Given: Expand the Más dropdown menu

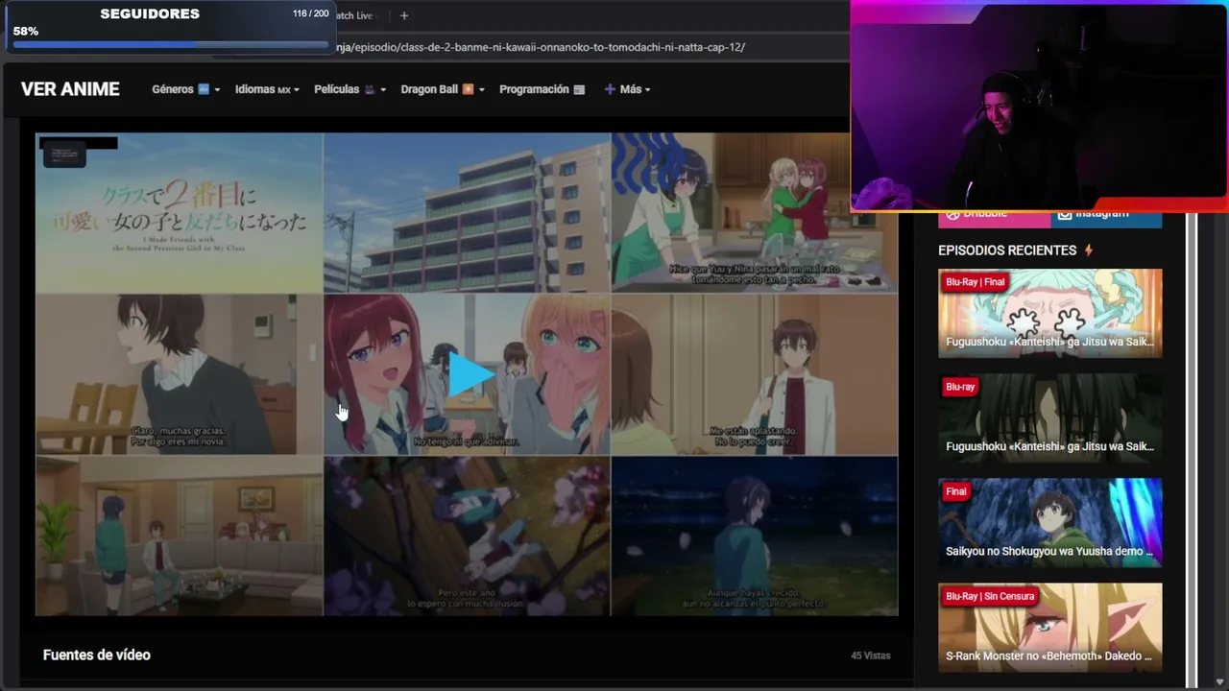Looking at the screenshot, I should click(x=627, y=89).
